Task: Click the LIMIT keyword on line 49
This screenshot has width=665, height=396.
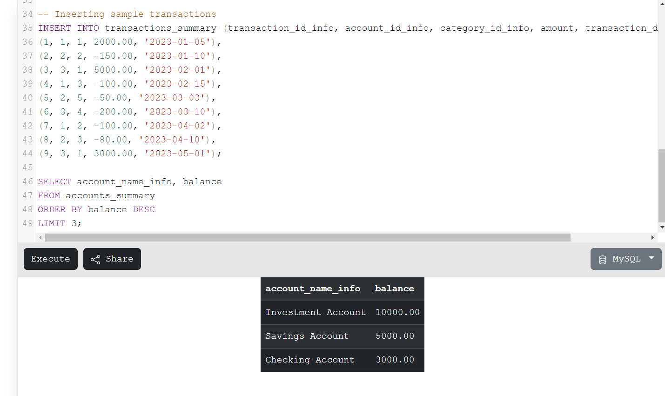Action: 52,223
